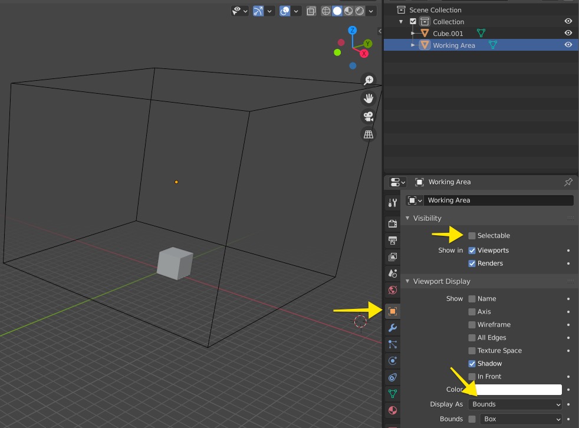The width and height of the screenshot is (579, 428).
Task: Open the Object Constraints properties tab
Action: 393,377
